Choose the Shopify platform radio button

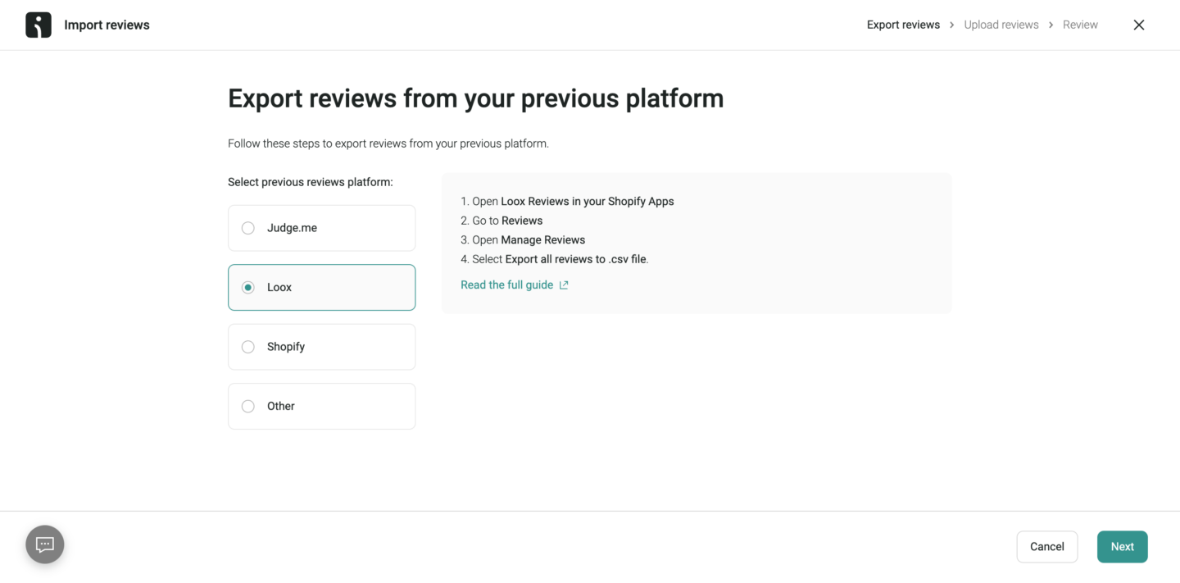pos(248,347)
